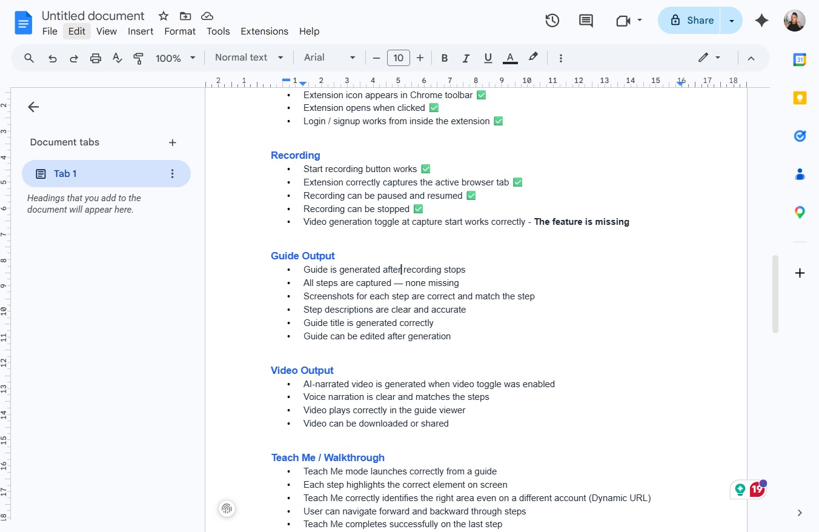The image size is (819, 532).
Task: Open the Extensions menu
Action: coord(264,32)
